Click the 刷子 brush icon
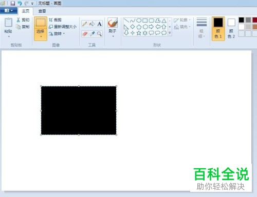The image size is (257, 197). [x=113, y=23]
